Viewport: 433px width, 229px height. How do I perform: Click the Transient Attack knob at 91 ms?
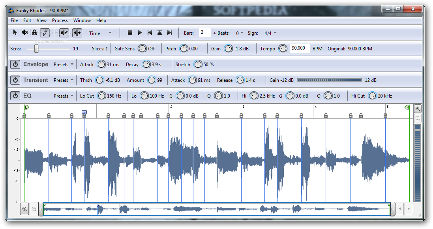tap(192, 80)
